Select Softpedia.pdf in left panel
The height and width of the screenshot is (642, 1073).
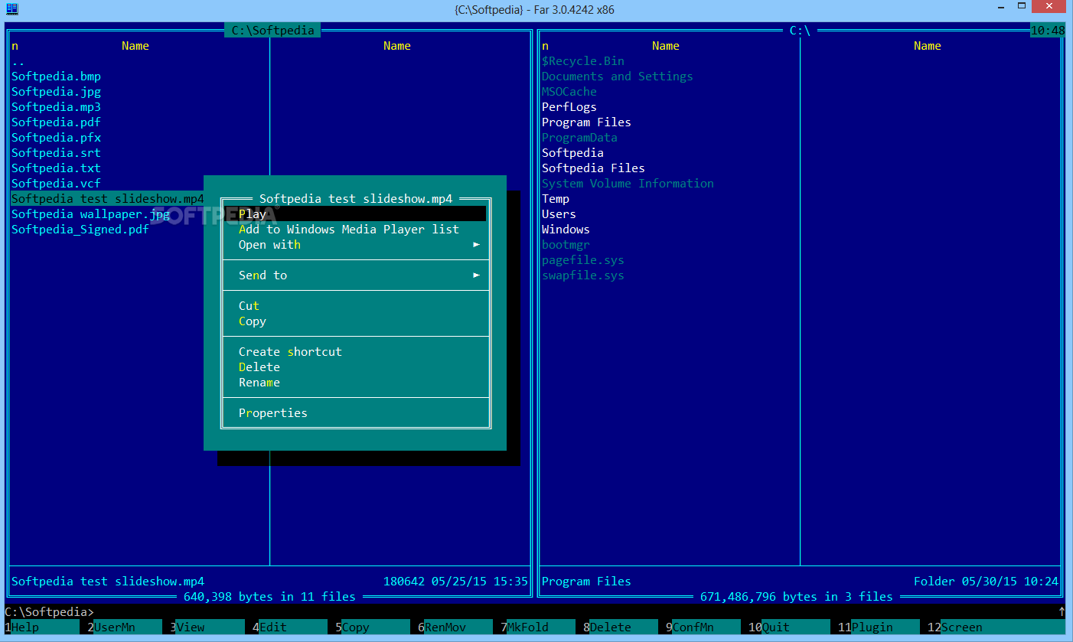pyautogui.click(x=56, y=122)
